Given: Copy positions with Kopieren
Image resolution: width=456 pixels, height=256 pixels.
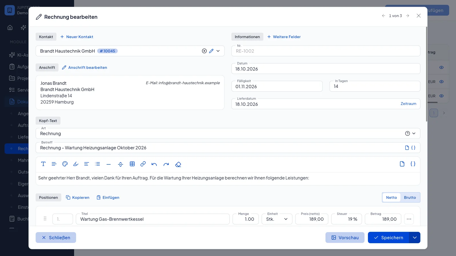Looking at the screenshot, I should click(78, 197).
